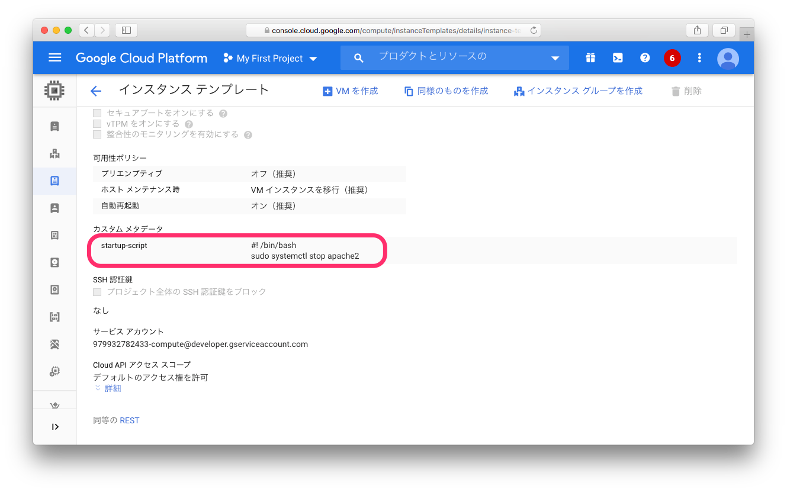Expand the search bar dropdown arrow
Image resolution: width=787 pixels, height=492 pixels.
point(555,58)
